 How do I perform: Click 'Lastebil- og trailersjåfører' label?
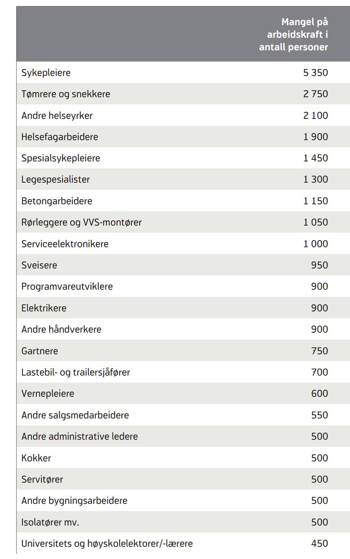pos(76,372)
